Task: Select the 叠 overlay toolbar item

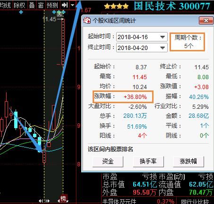Action: click(x=32, y=5)
